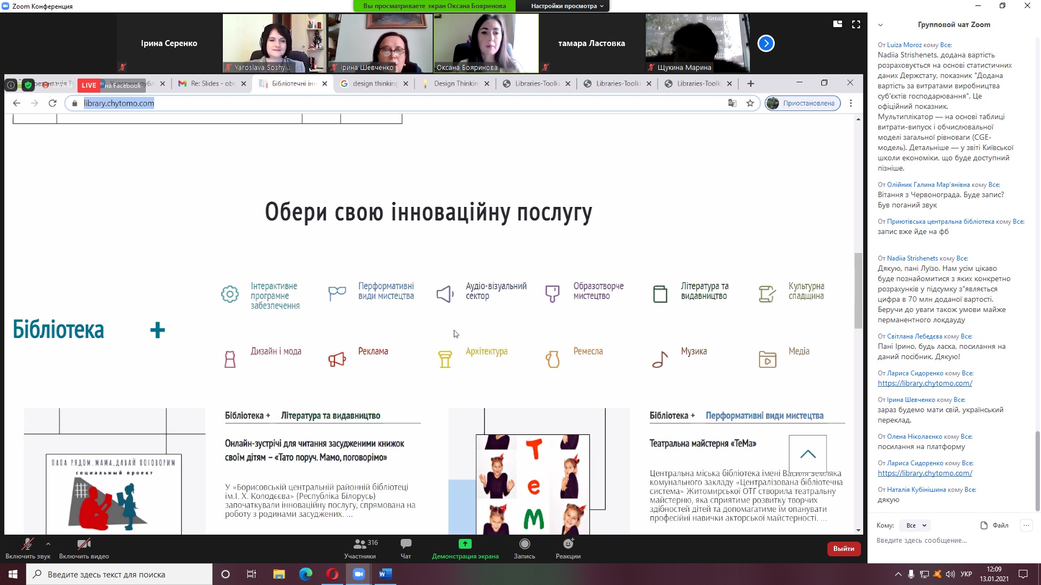This screenshot has width=1041, height=585.
Task: Enter Zoom fullscreen mode icon
Action: click(856, 24)
